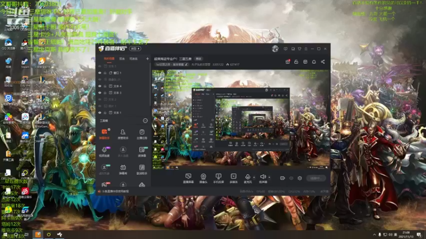Add 手机投屏 phone mirroring source
Image resolution: width=426 pixels, height=239 pixels.
[x=218, y=178]
